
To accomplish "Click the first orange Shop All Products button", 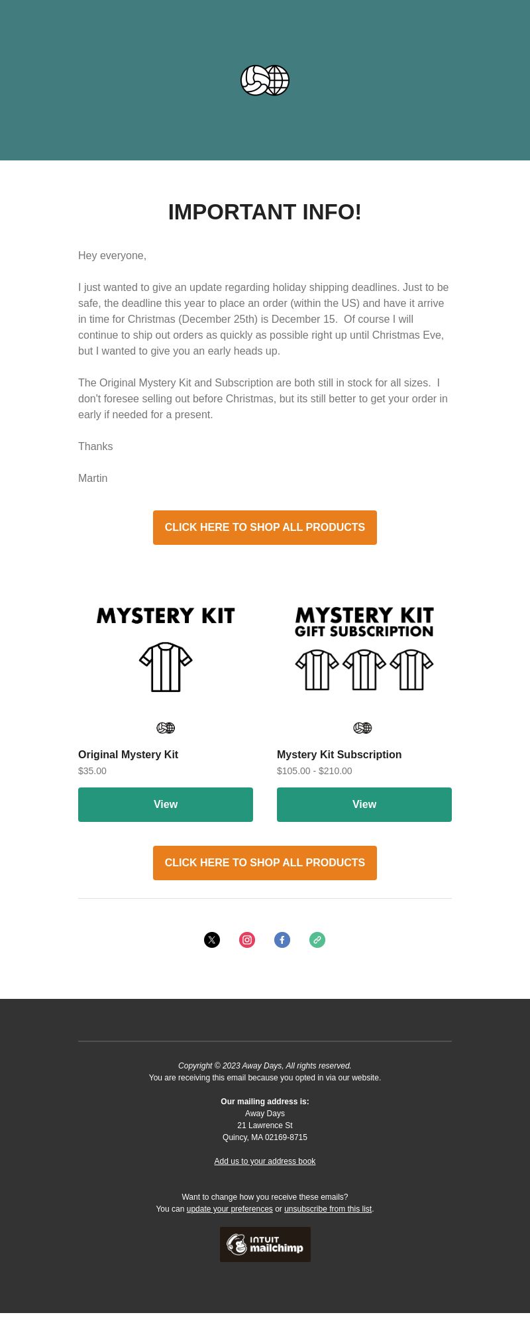I will pos(265,528).
